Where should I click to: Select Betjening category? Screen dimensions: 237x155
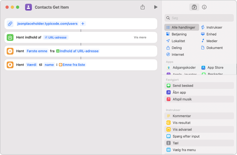[x=176, y=34]
